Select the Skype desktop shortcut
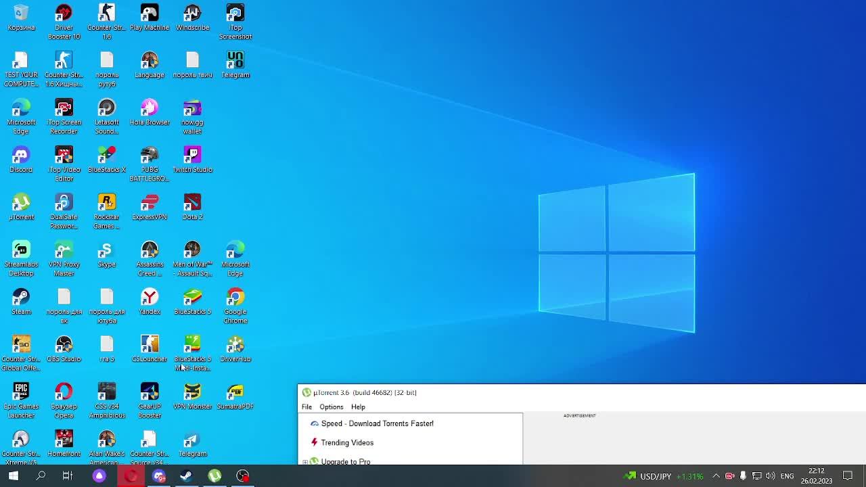866x487 pixels. [x=106, y=255]
